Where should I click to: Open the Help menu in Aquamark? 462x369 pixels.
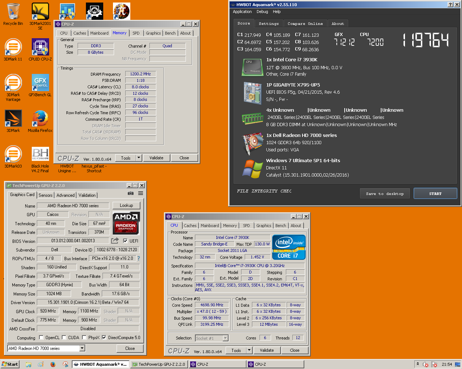point(277,12)
